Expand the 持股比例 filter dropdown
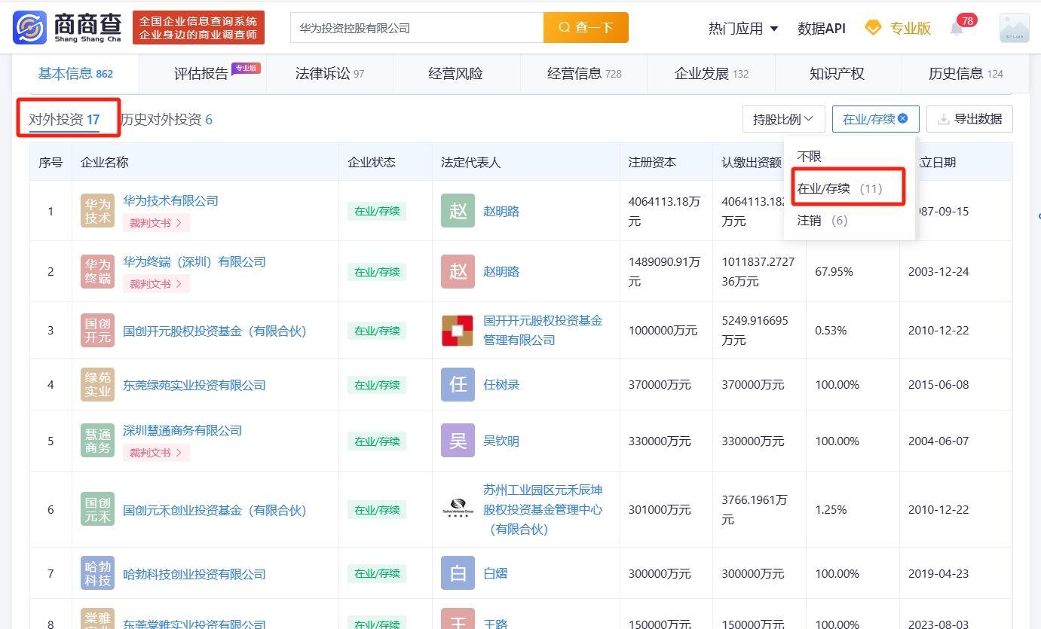The width and height of the screenshot is (1041, 629). click(x=784, y=119)
